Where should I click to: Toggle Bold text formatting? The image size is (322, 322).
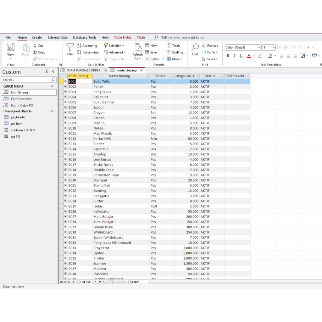pos(228,56)
